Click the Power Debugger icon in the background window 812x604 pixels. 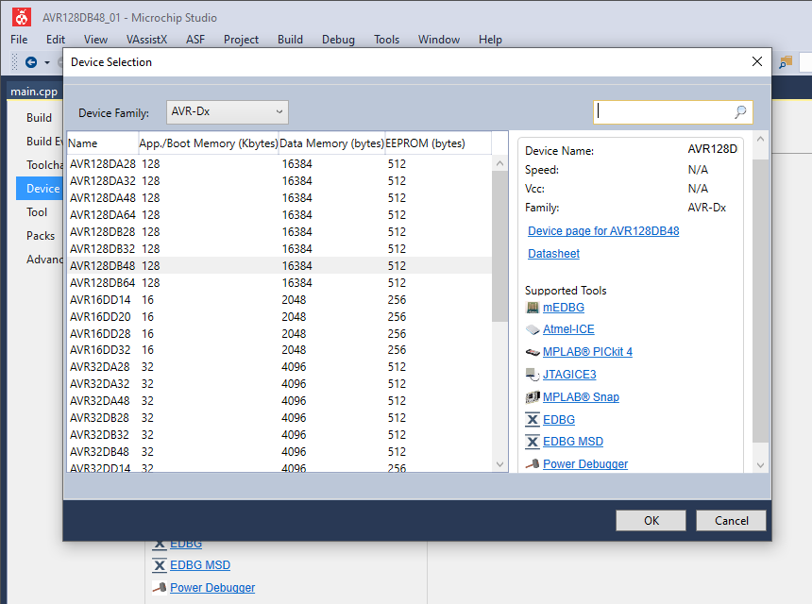[x=160, y=587]
